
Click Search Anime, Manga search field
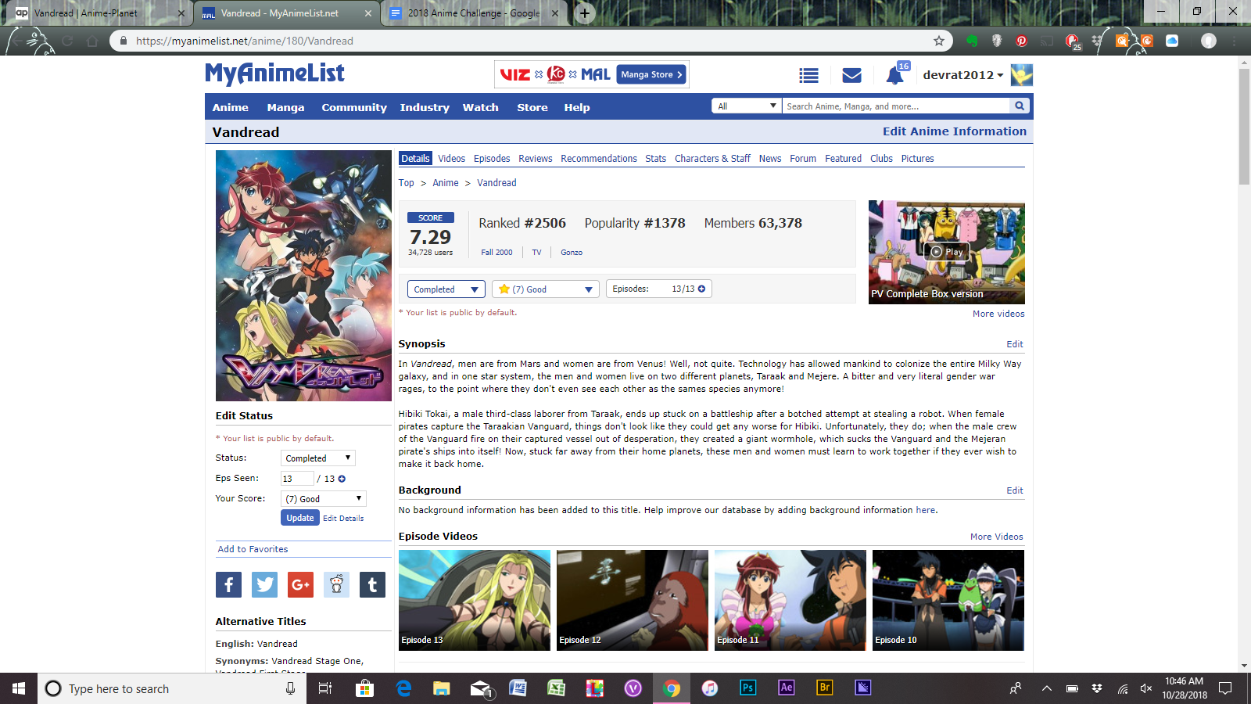point(896,106)
